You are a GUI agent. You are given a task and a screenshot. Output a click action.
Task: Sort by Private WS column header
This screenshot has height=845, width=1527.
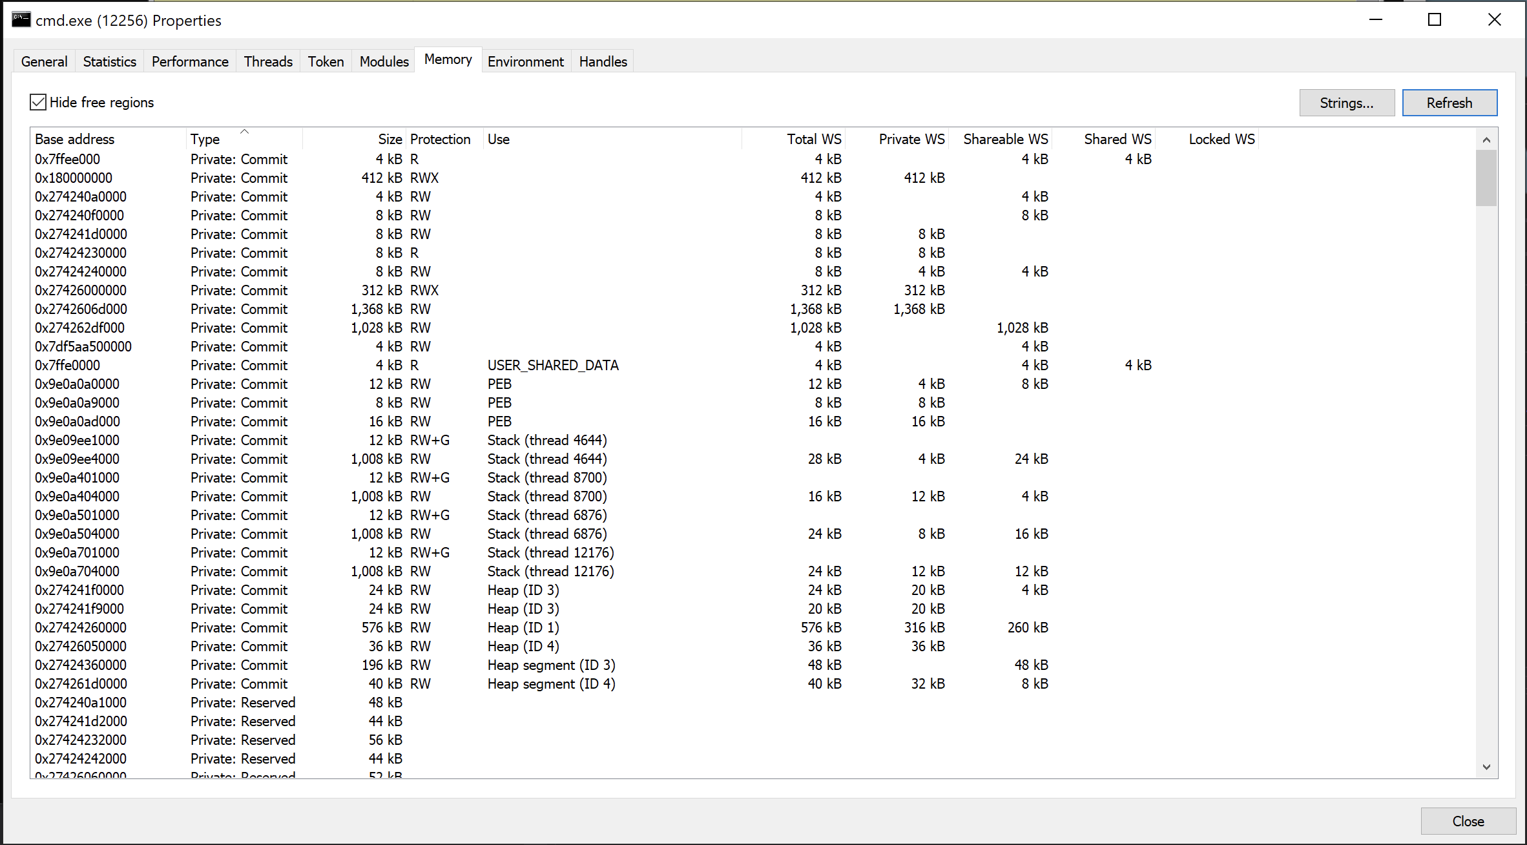coord(911,139)
